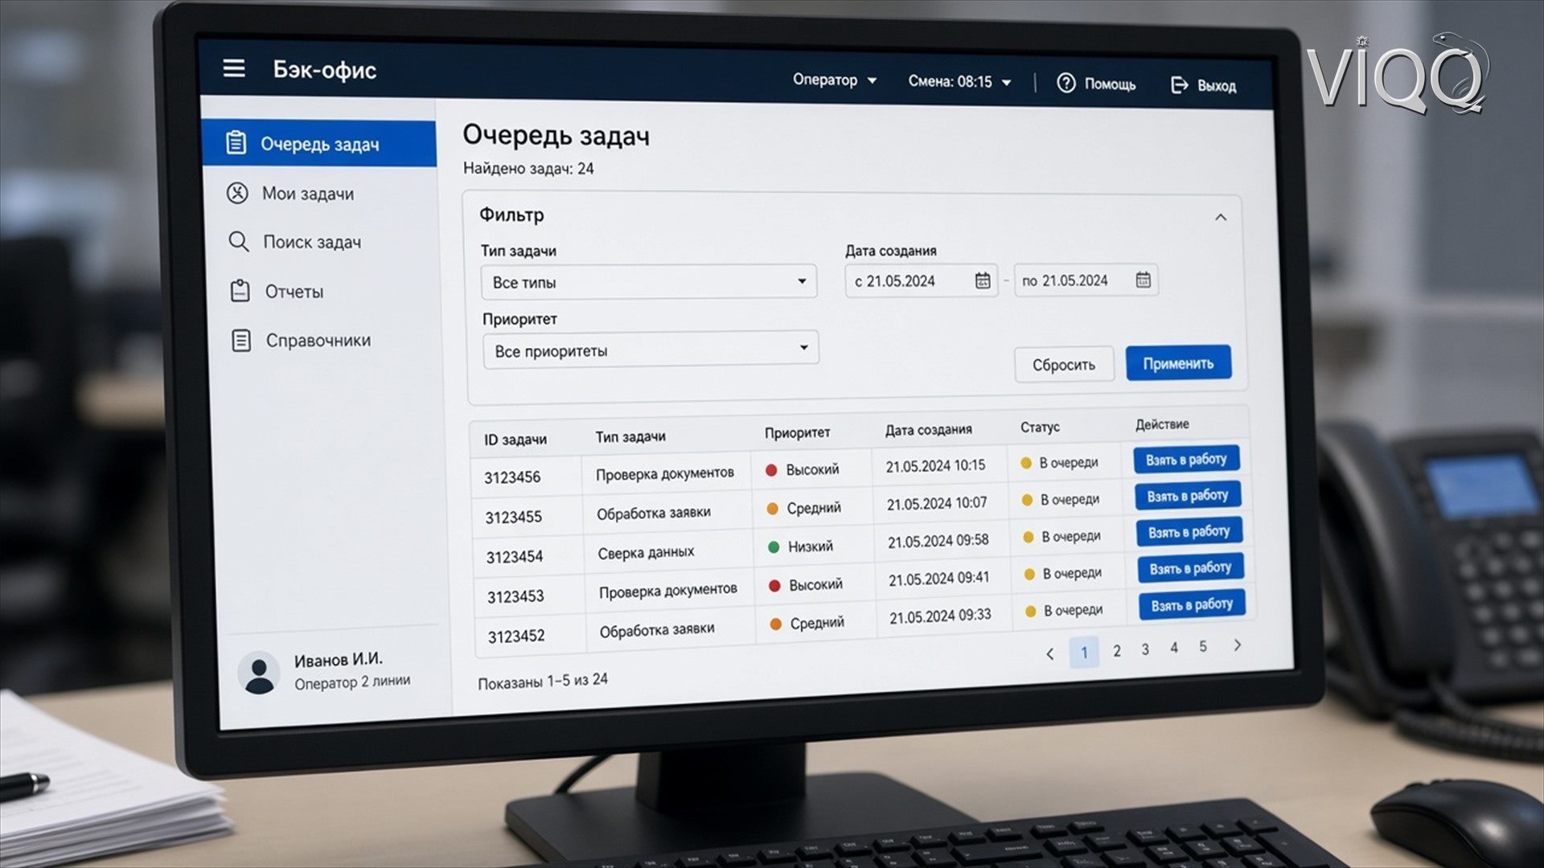Click the end date field по 21.05.2024

(x=1086, y=280)
